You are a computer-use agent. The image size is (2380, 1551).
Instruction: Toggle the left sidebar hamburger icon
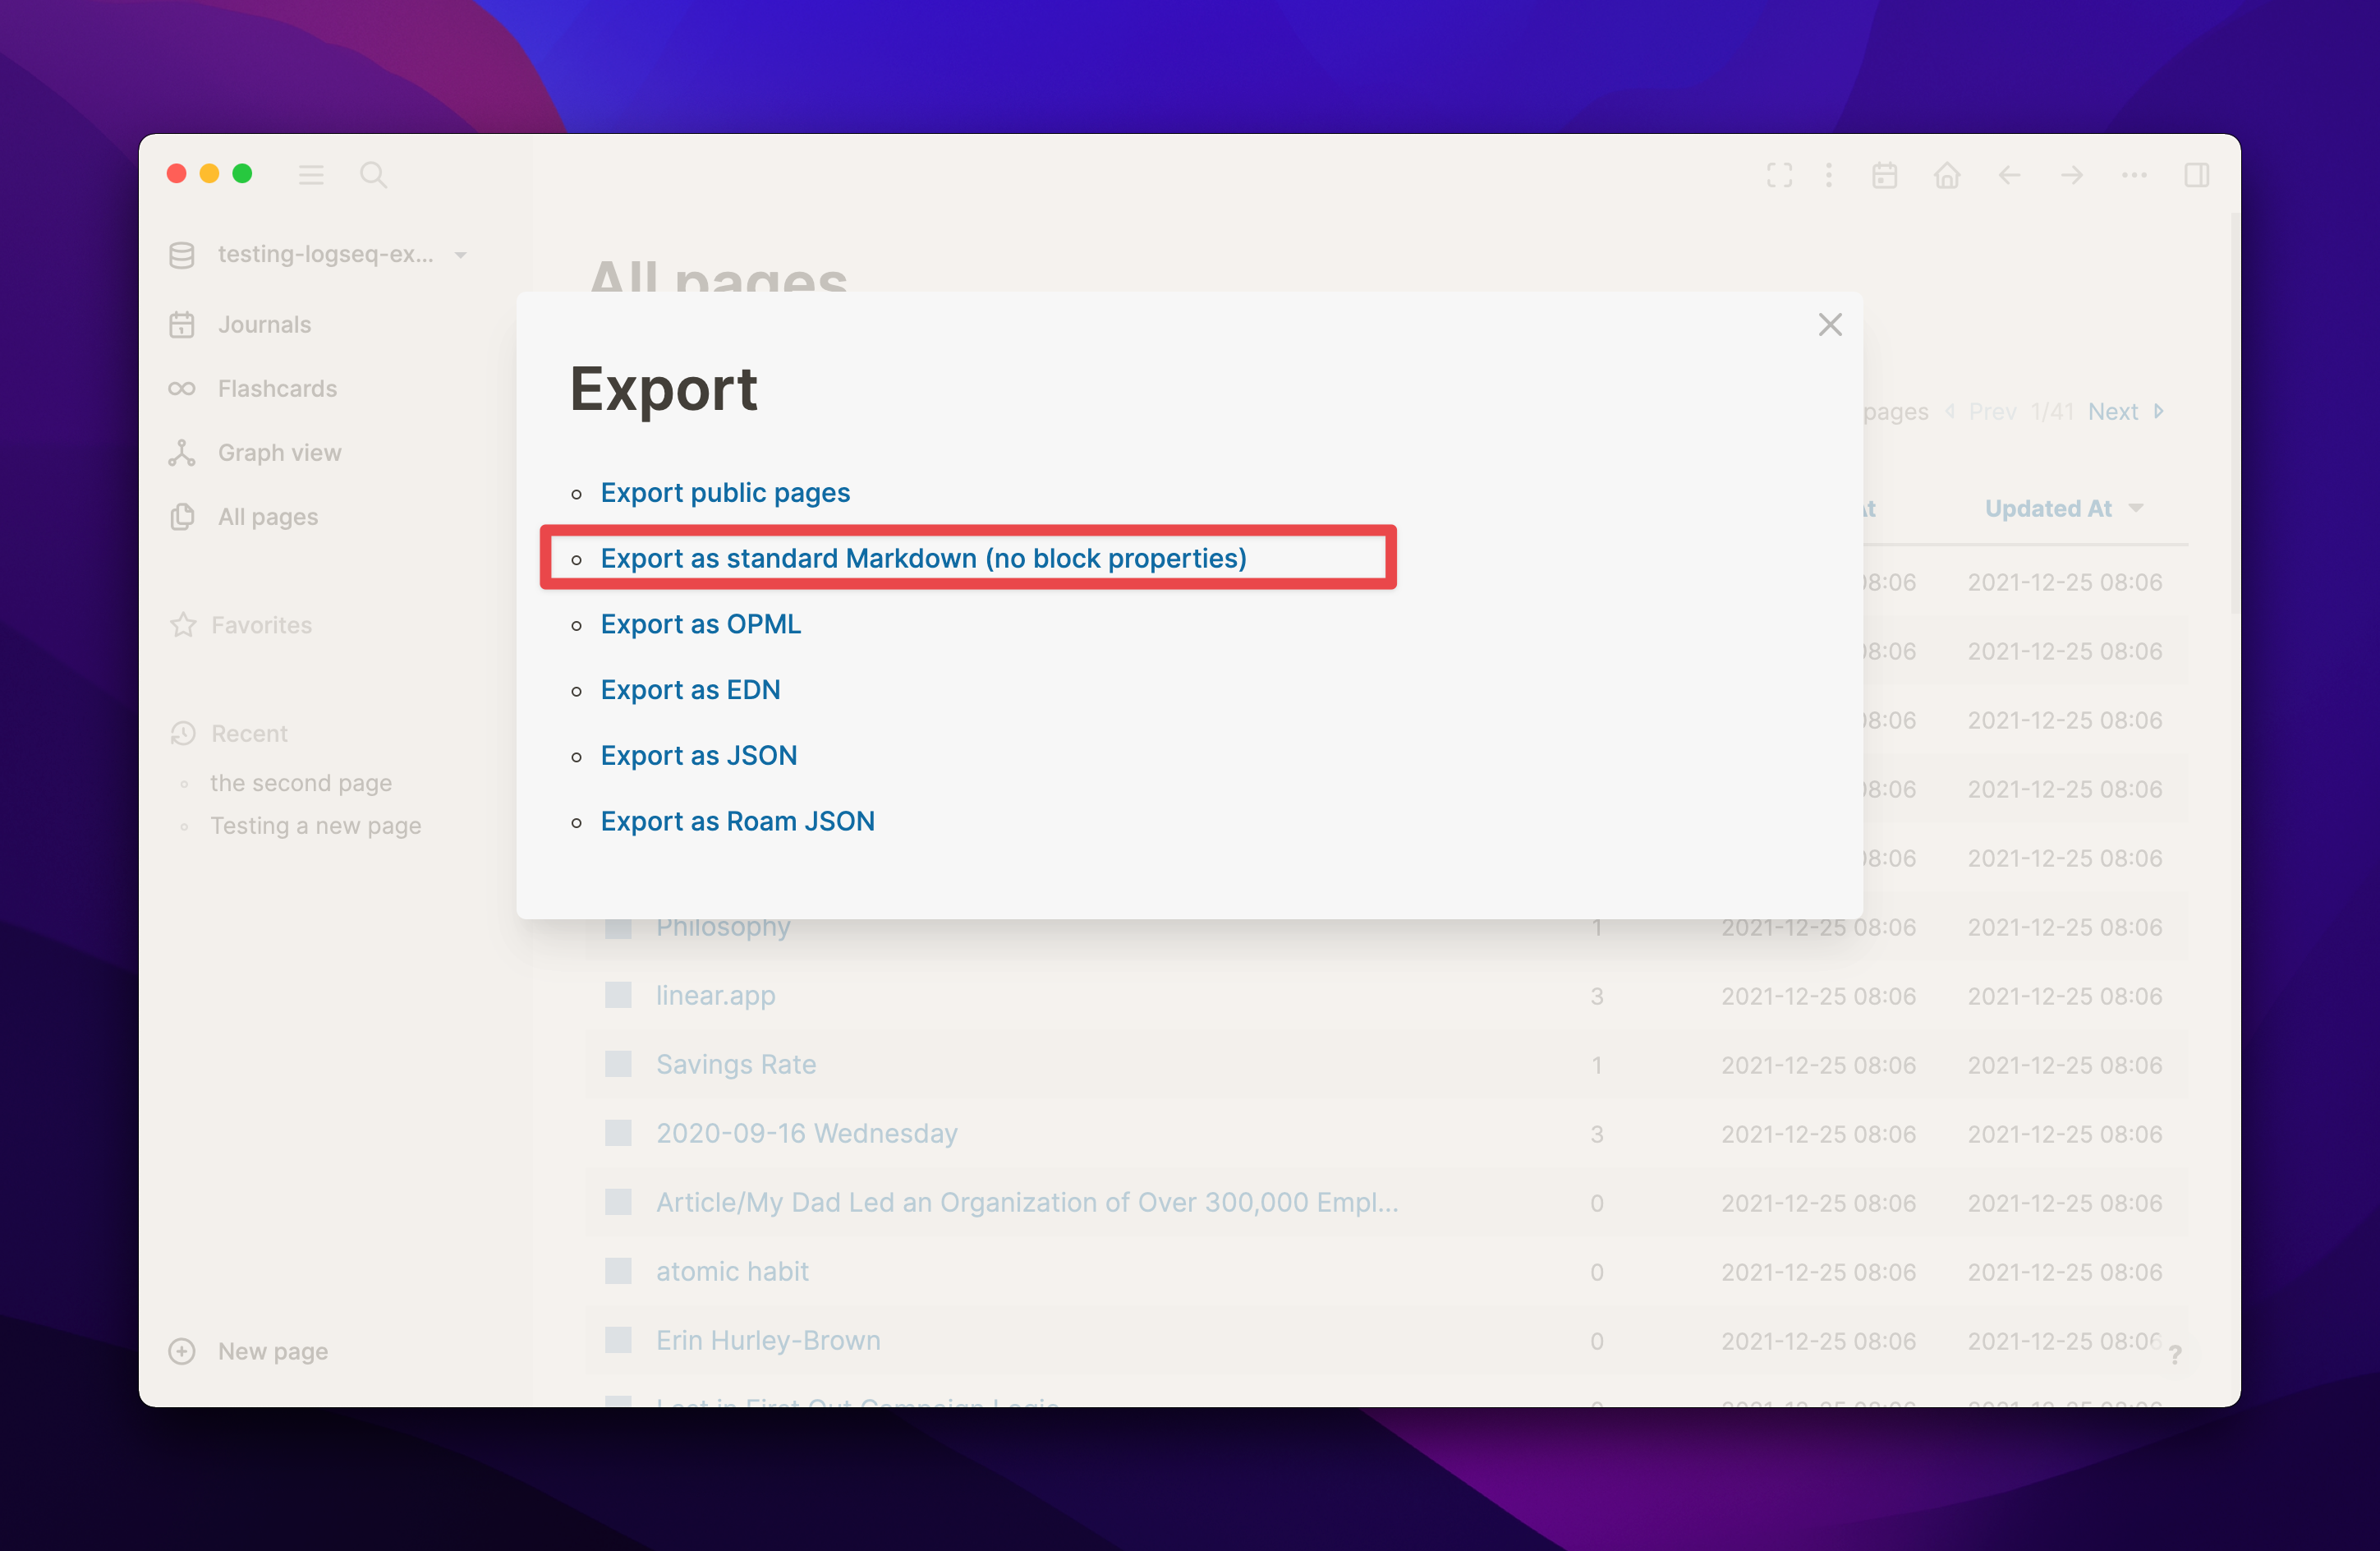pyautogui.click(x=310, y=175)
